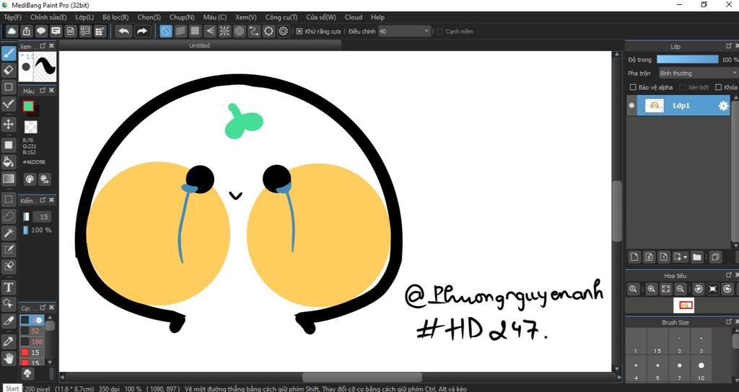
Task: Select the Move tool
Action: tap(9, 124)
